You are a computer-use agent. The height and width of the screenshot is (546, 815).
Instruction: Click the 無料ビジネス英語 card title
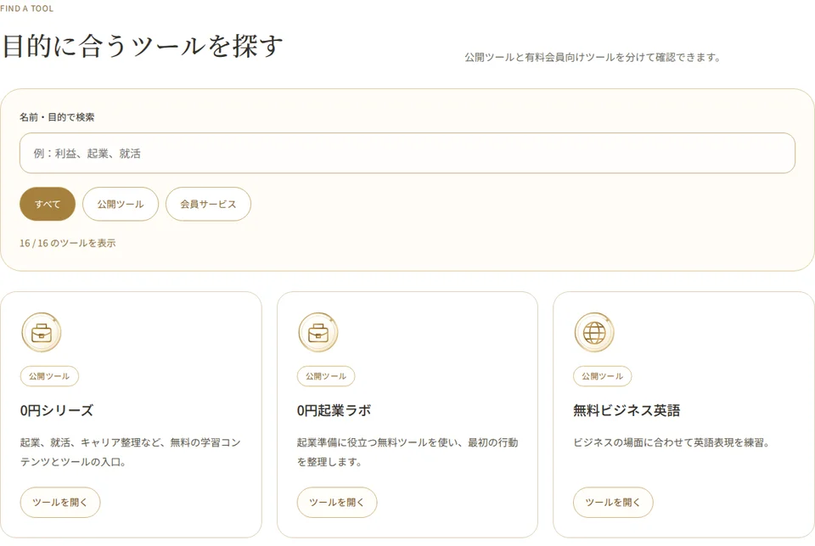627,410
